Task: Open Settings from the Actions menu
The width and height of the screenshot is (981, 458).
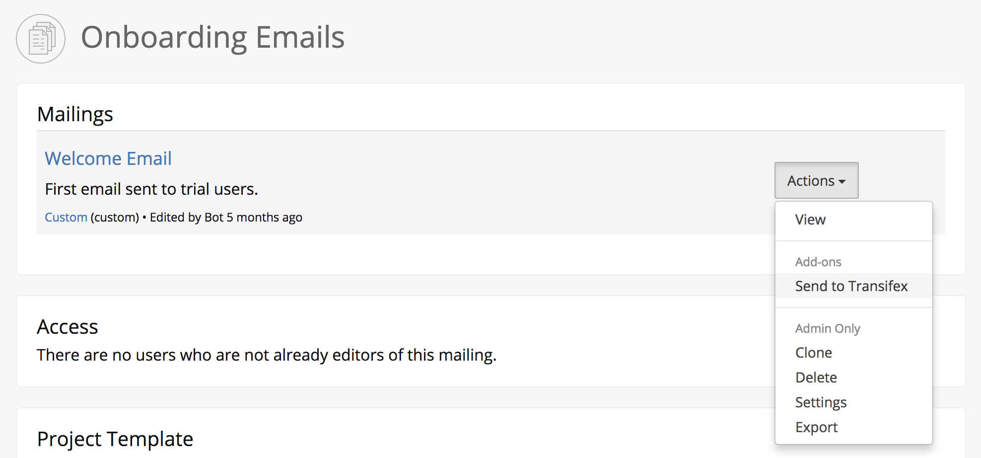Action: pyautogui.click(x=853, y=402)
